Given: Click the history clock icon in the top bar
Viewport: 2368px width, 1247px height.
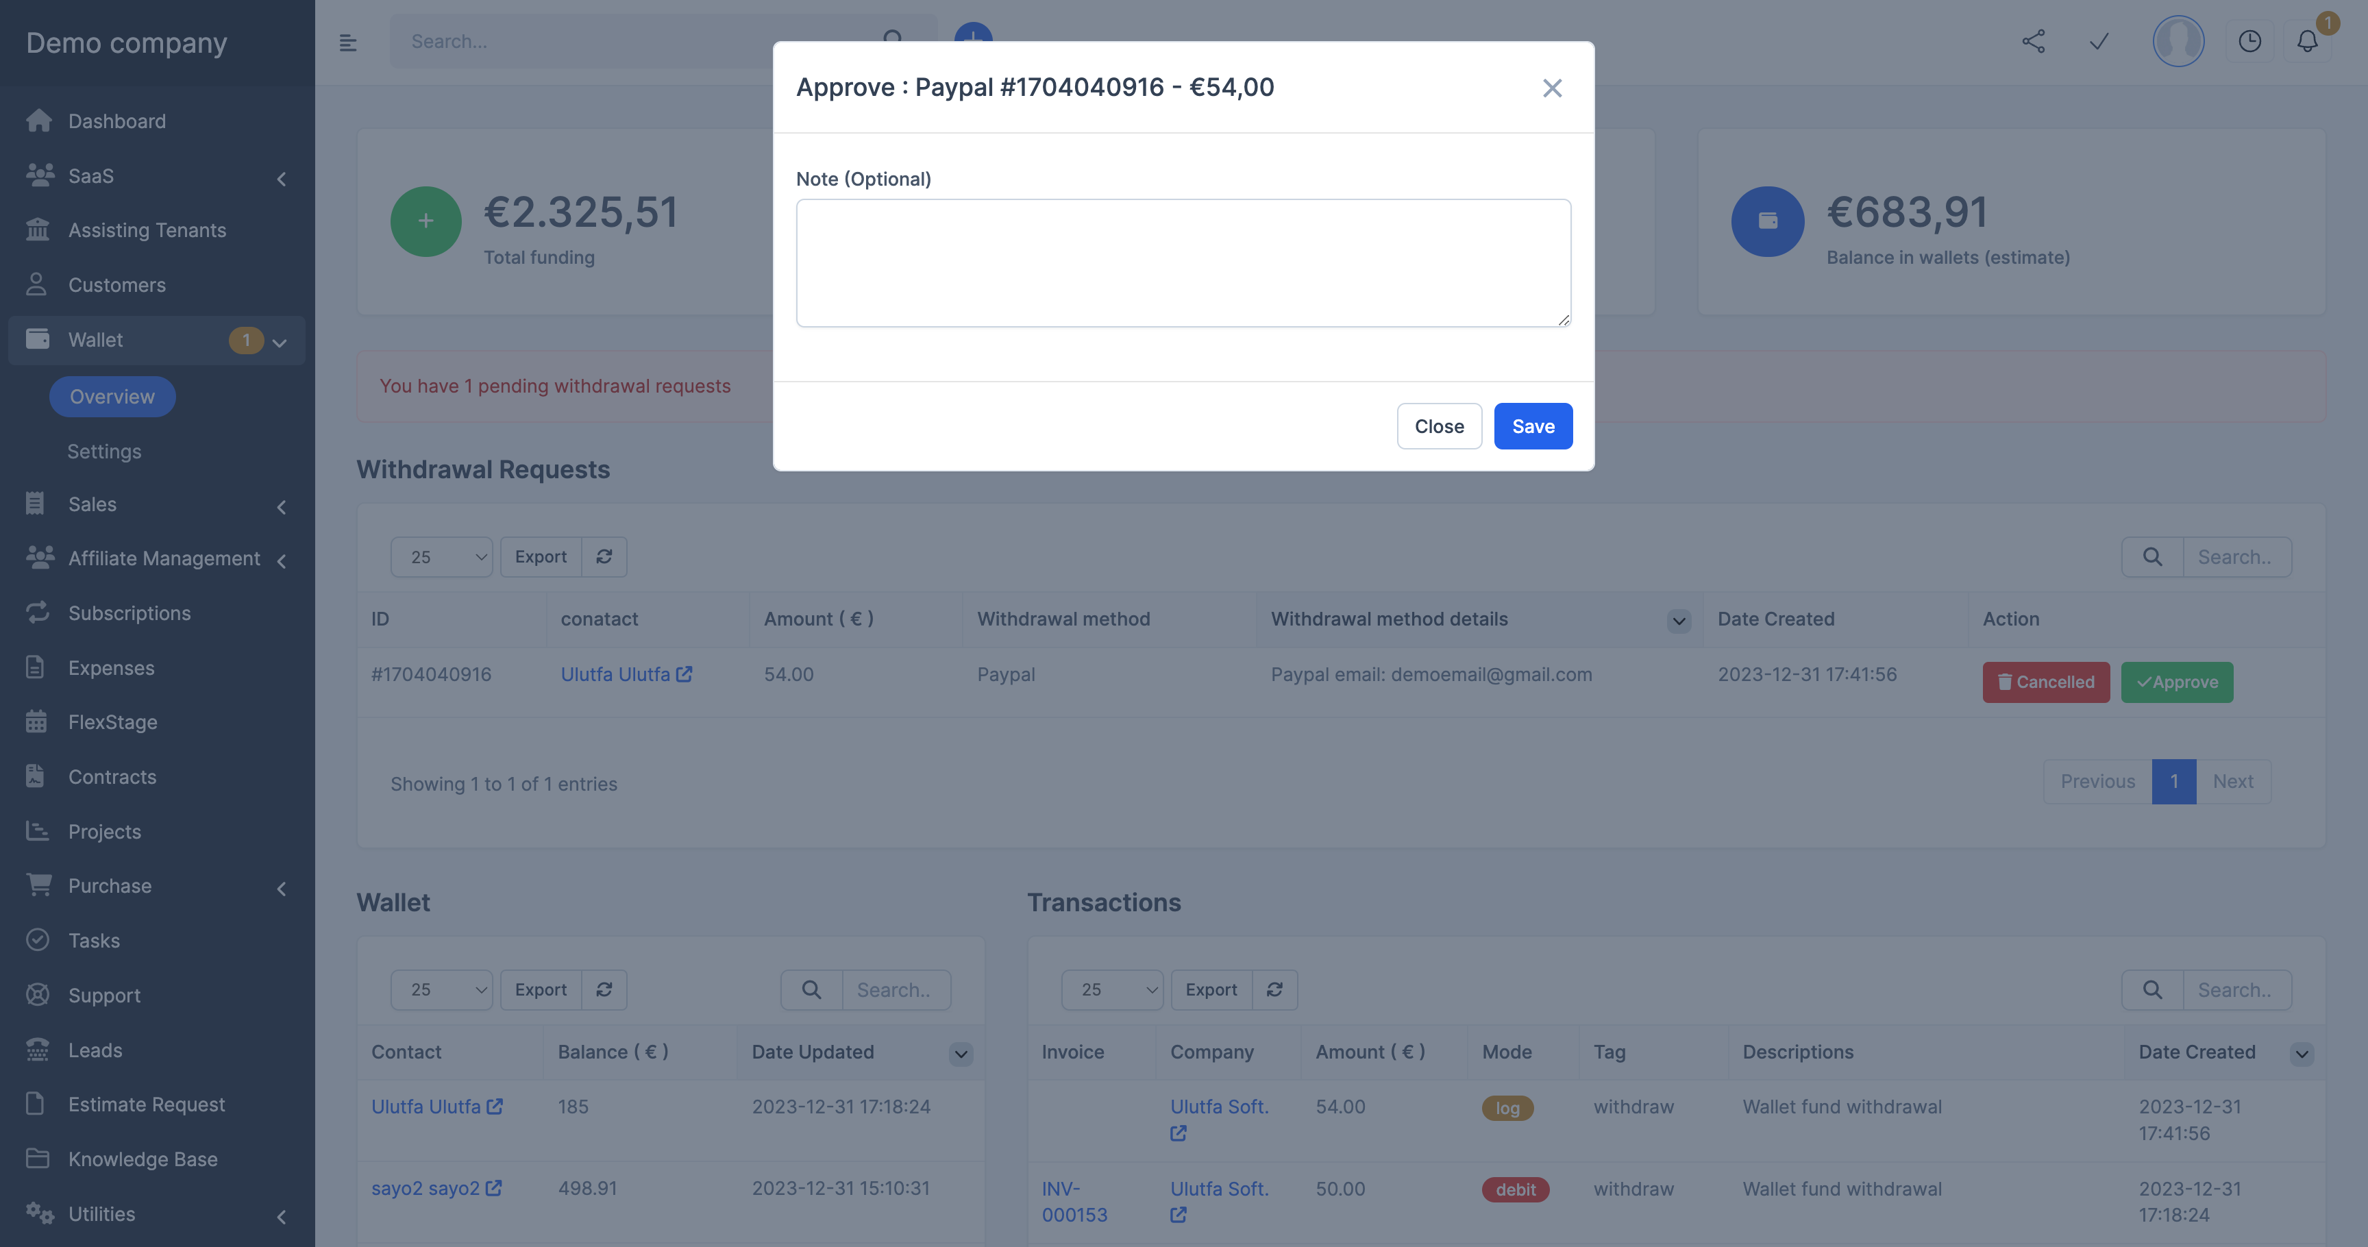Looking at the screenshot, I should [2250, 41].
